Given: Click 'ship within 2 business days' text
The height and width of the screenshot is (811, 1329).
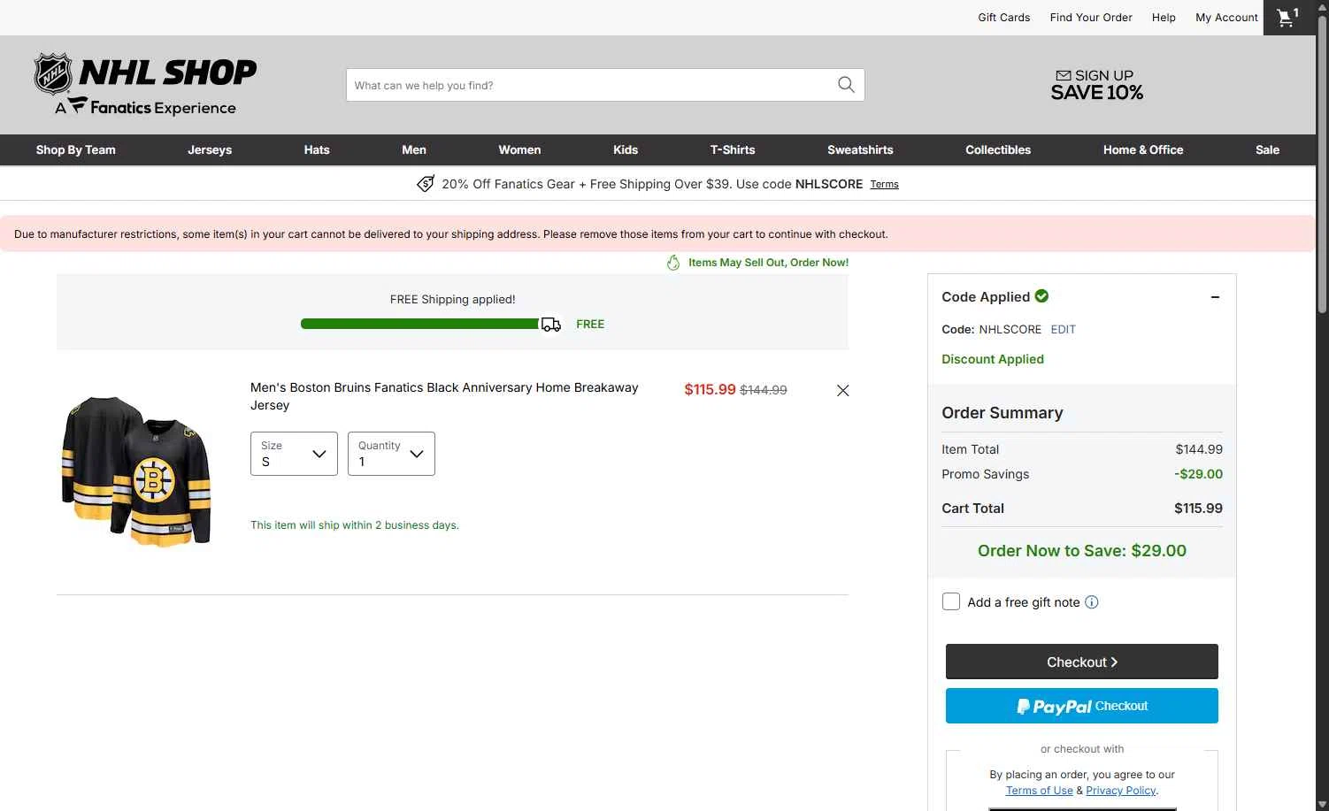Looking at the screenshot, I should (355, 525).
